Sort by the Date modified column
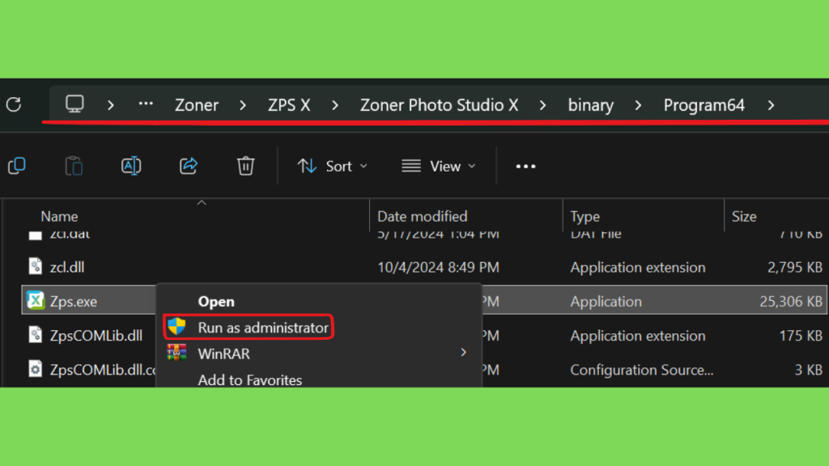 coord(423,216)
